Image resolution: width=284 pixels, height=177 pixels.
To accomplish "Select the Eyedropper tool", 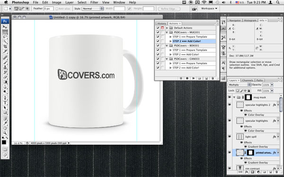I will pyautogui.click(x=5, y=123).
